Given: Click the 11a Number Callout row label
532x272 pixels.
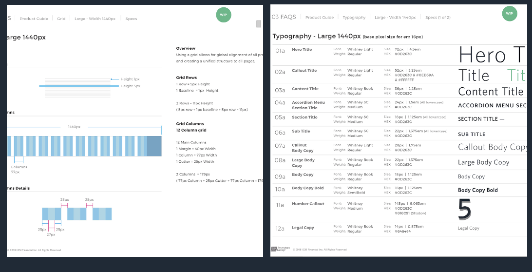Looking at the screenshot, I should point(307,204).
